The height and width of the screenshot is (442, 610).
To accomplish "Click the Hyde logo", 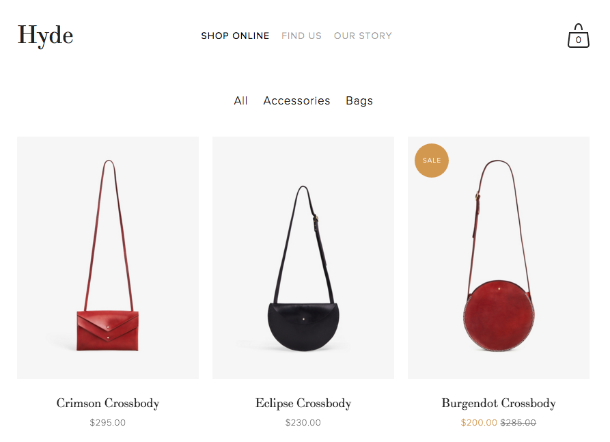I will tap(45, 36).
